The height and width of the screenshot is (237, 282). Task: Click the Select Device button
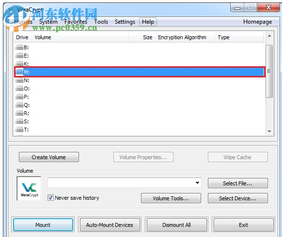pyautogui.click(x=238, y=198)
